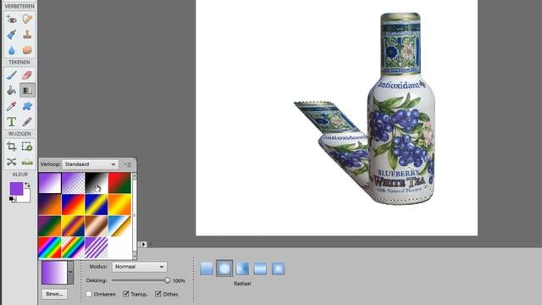Click gradient list scrollbar down arrow
Viewport: 542px width, 305px height.
tap(135, 256)
